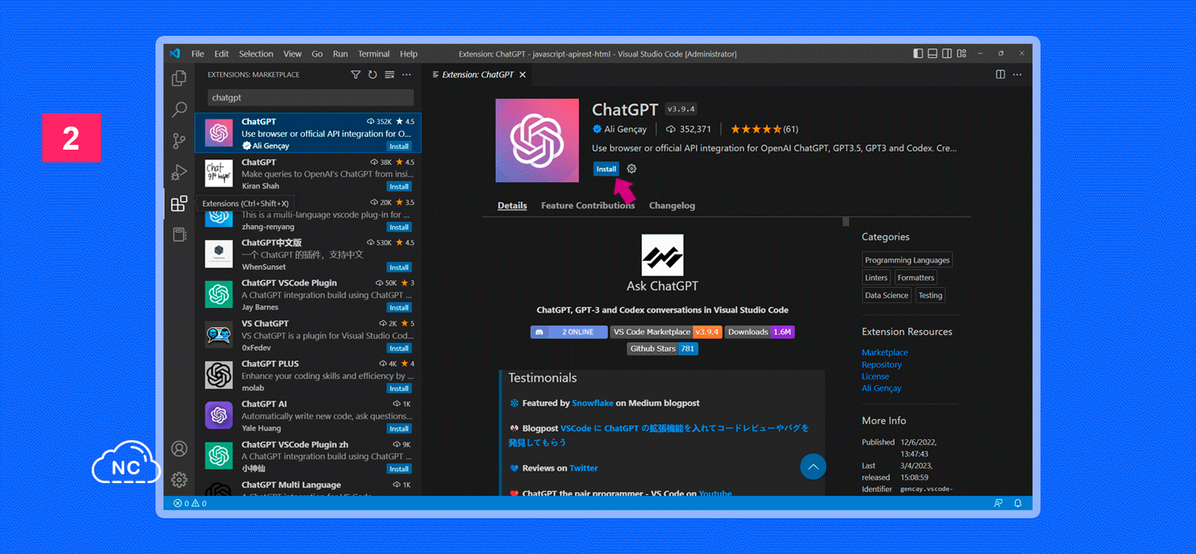Open the gear menu beside details Install
This screenshot has width=1196, height=554.
631,169
